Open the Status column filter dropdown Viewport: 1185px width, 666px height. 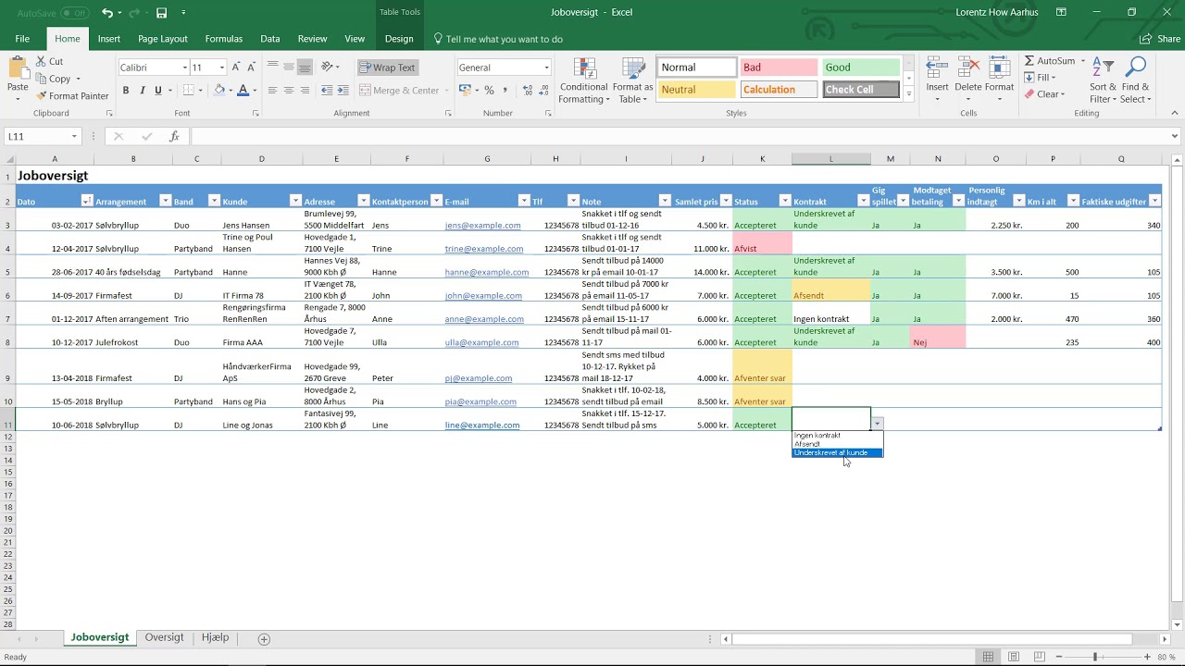785,201
